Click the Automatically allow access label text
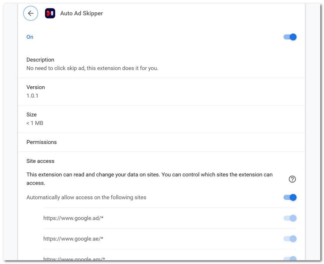 [x=86, y=198]
